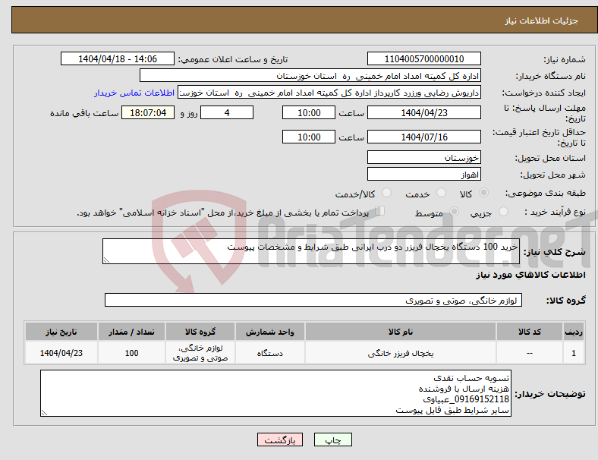Select the متوسط purchase type radio
The height and width of the screenshot is (460, 598).
coord(455,211)
